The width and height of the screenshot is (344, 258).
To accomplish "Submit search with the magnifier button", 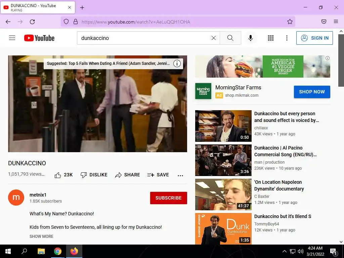I will [x=230, y=38].
